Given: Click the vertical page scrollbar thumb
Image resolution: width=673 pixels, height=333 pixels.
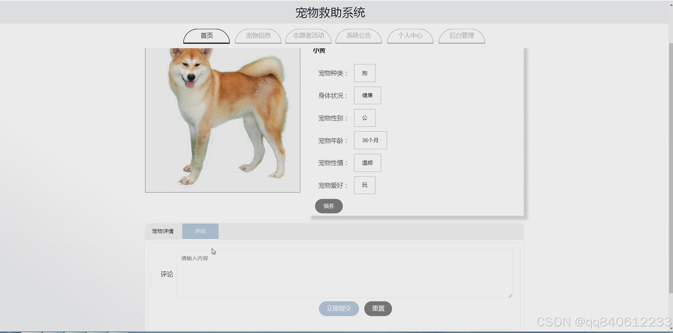Looking at the screenshot, I should click(x=671, y=168).
